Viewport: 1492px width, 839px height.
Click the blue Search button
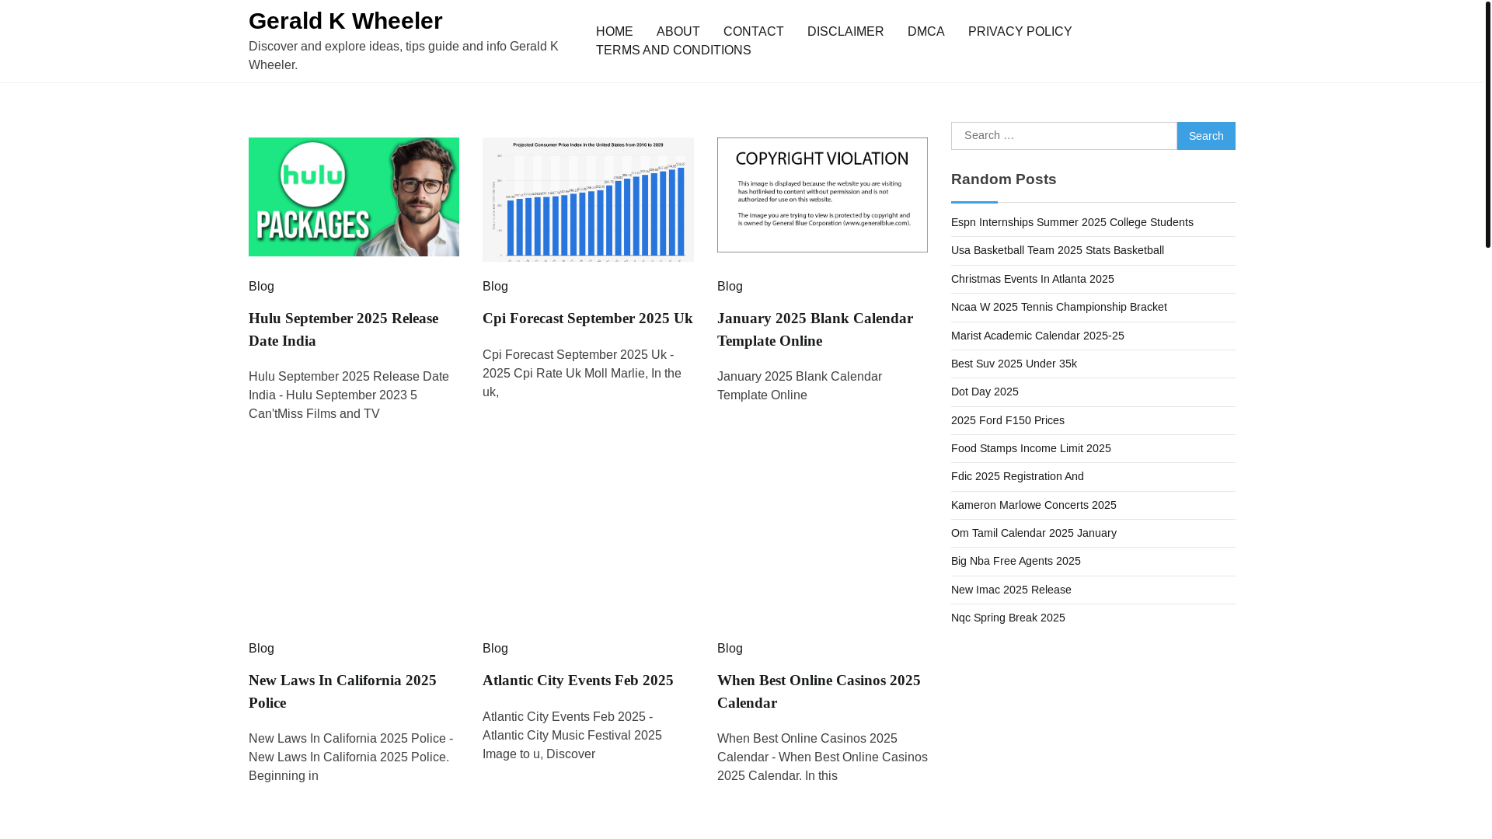tap(1205, 136)
